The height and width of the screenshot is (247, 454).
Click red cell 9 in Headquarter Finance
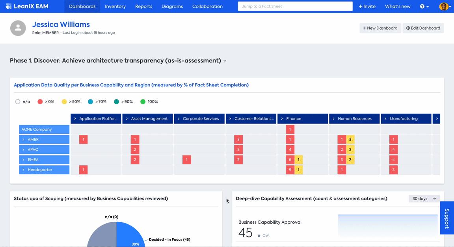pos(290,170)
